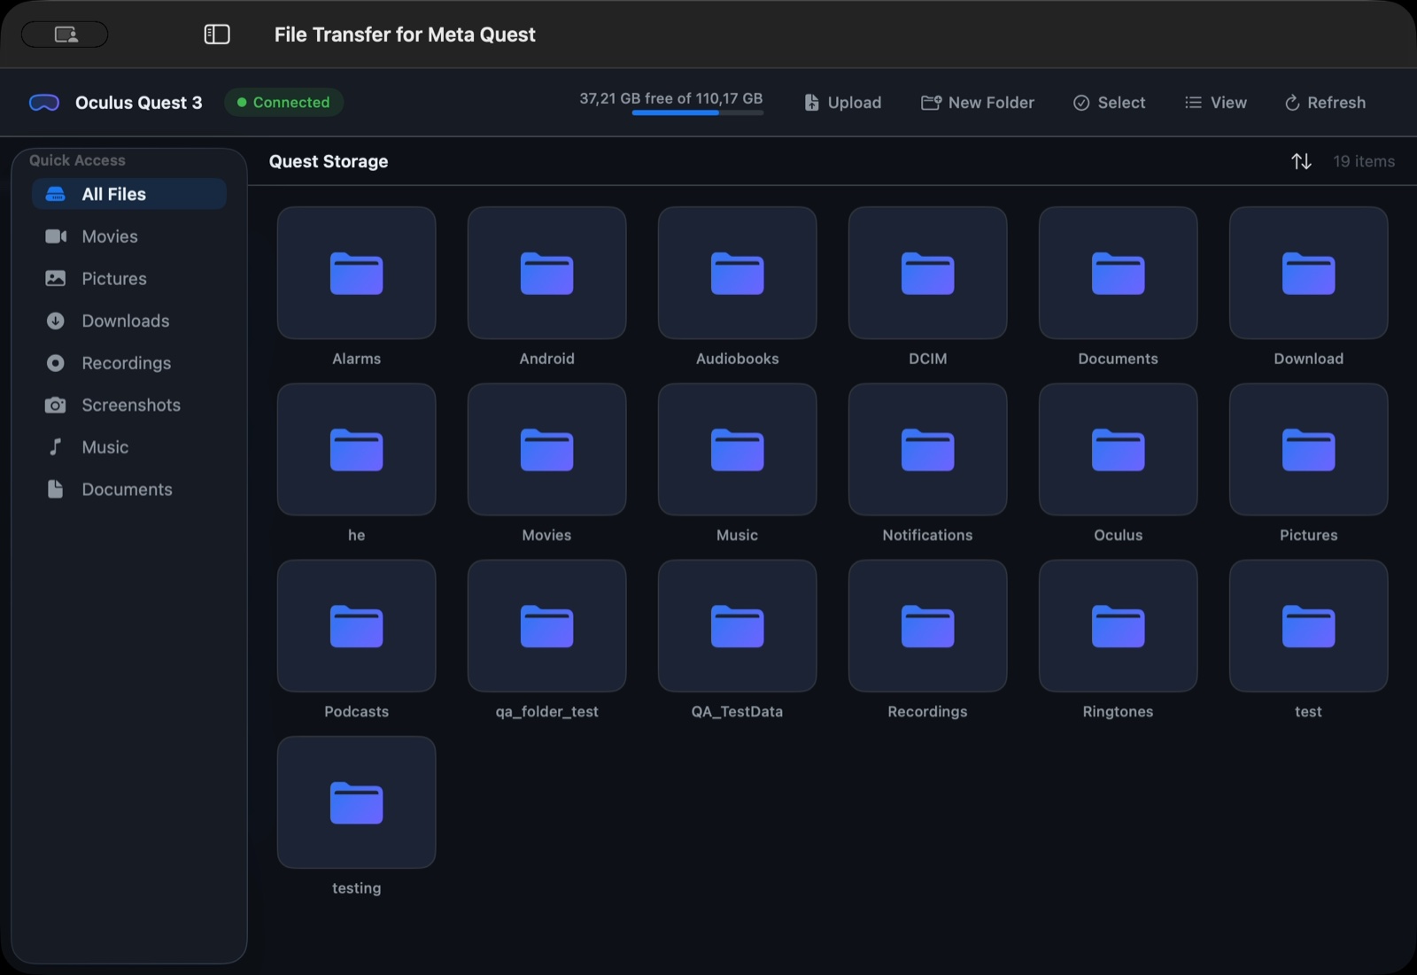Toggle the sidebar panel icon
This screenshot has width=1417, height=975.
tap(217, 35)
